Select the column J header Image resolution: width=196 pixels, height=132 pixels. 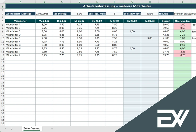click(182, 2)
